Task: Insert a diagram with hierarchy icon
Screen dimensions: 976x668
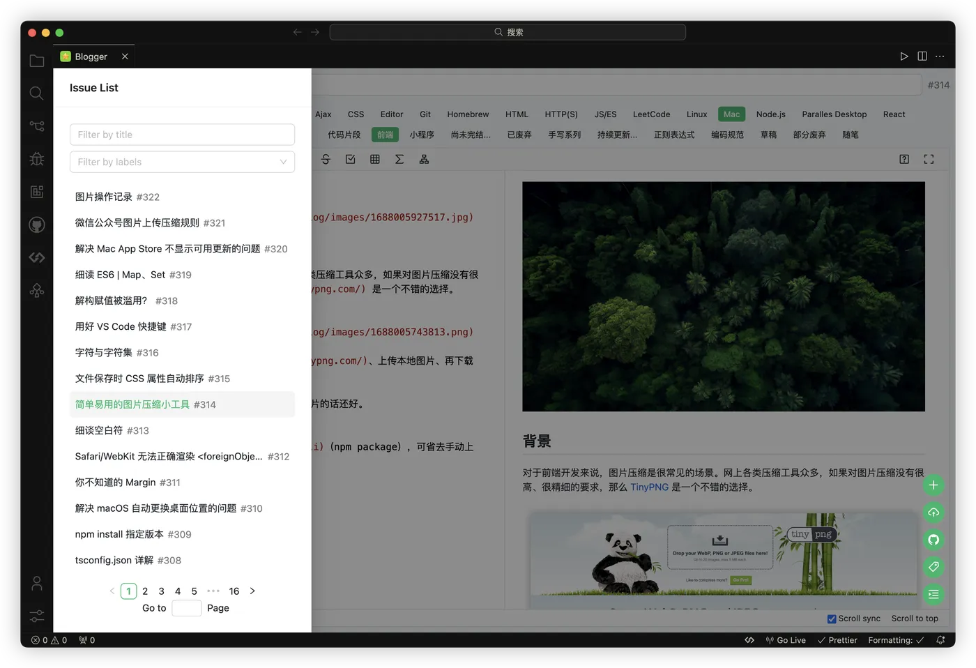Action: (424, 160)
